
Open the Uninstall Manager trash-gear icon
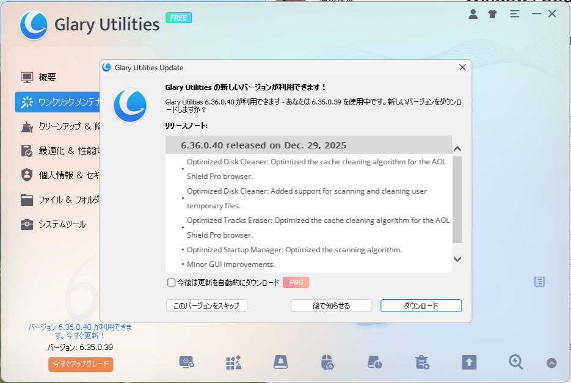(x=422, y=363)
